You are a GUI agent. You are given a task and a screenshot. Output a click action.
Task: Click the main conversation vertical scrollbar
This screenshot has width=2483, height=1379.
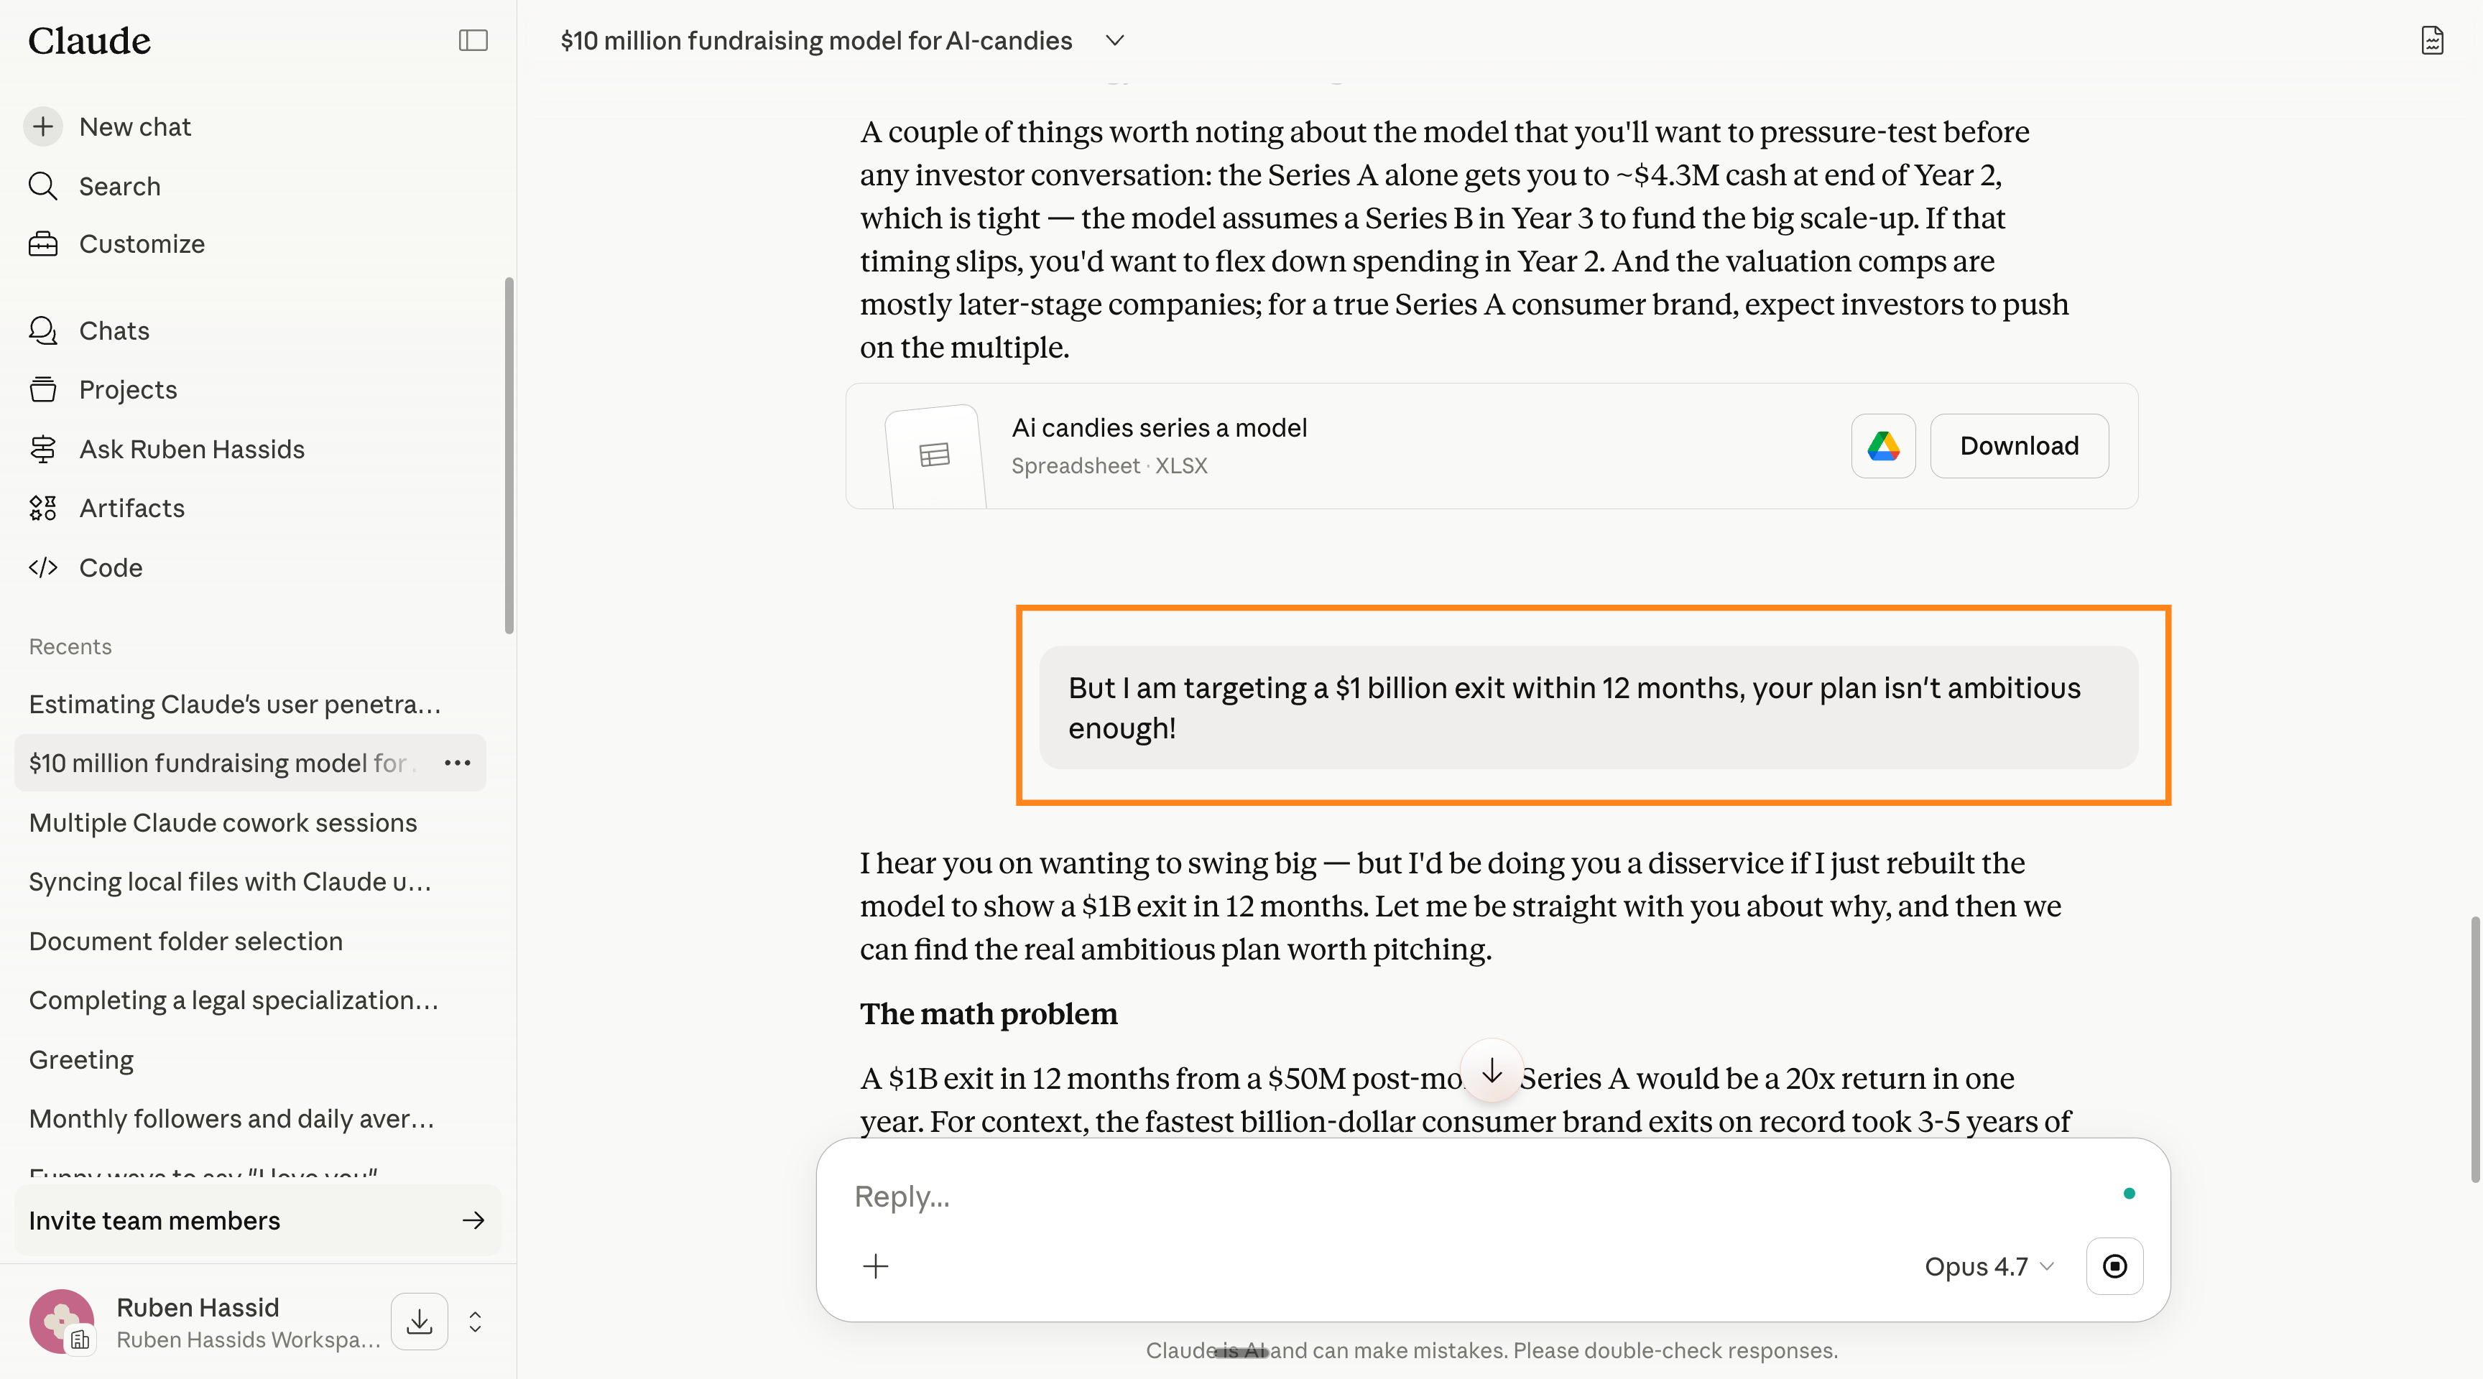(2474, 1049)
